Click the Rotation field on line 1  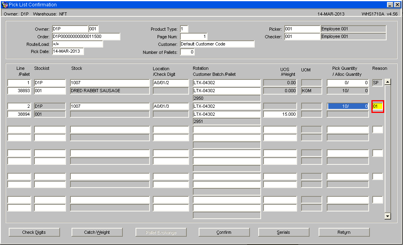tap(227, 83)
